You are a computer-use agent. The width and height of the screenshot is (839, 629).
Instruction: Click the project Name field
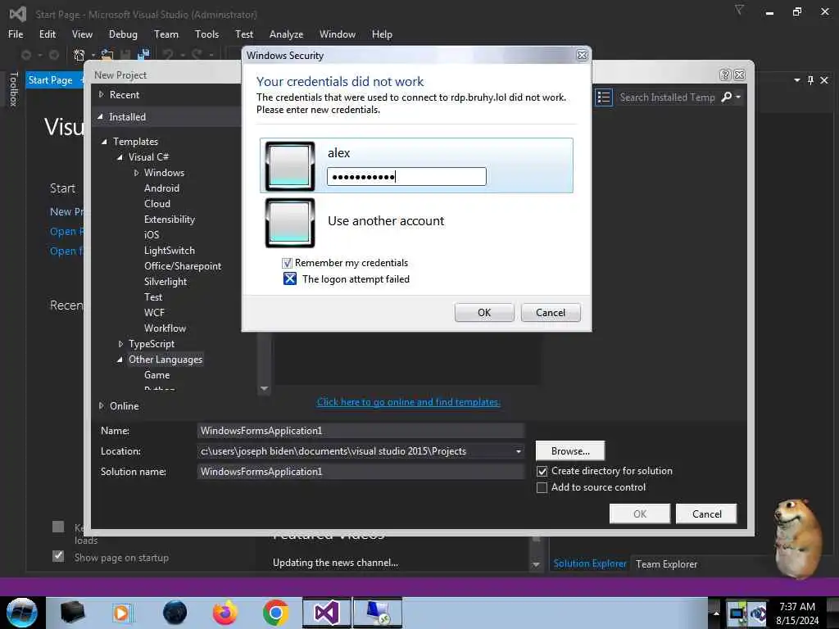tap(361, 431)
